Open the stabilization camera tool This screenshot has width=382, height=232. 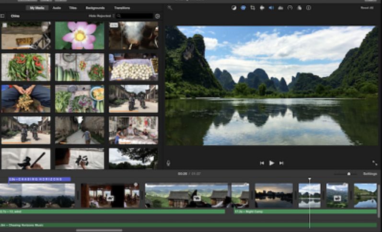pyautogui.click(x=262, y=8)
